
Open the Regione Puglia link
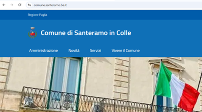(37, 15)
